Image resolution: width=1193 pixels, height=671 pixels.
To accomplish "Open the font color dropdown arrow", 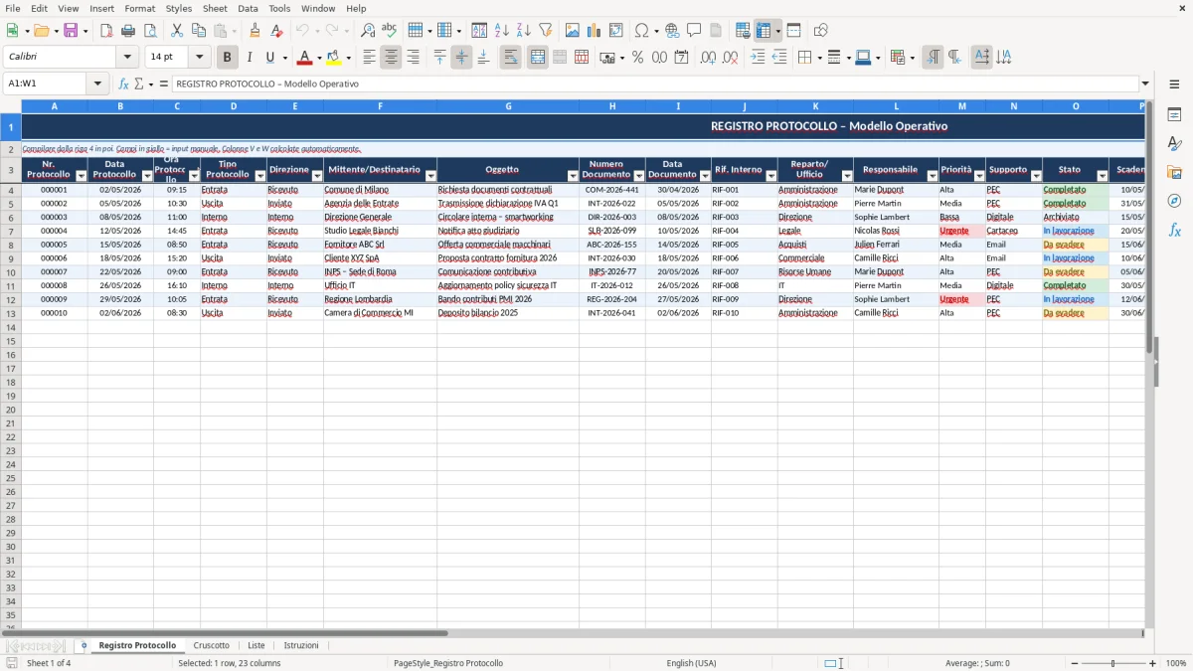I will click(319, 58).
